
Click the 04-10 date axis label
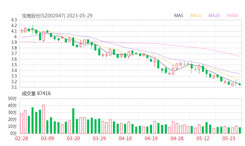tap(125, 138)
